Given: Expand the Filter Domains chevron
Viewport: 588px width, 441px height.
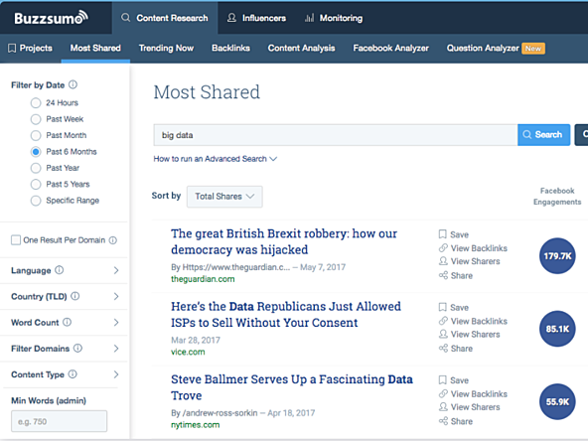Looking at the screenshot, I should [x=116, y=349].
